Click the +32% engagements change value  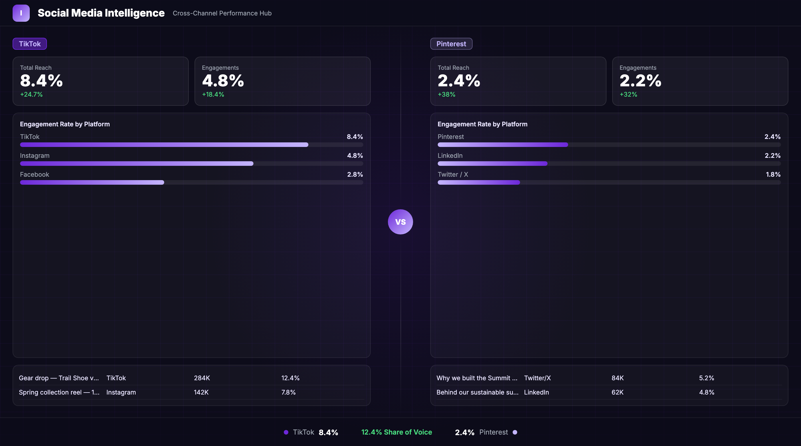tap(628, 94)
